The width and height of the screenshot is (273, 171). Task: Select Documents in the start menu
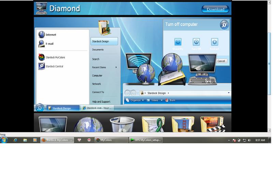click(x=98, y=50)
